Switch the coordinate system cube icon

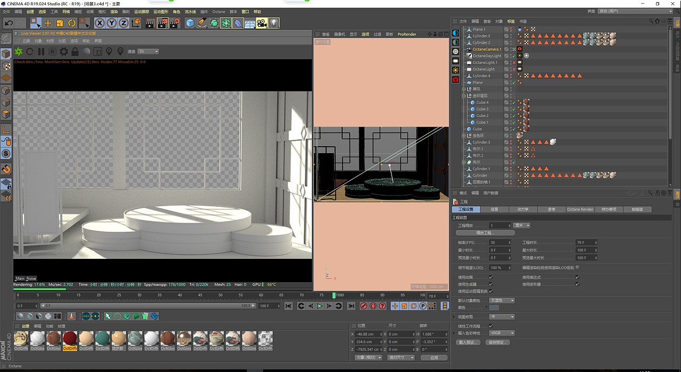point(136,23)
